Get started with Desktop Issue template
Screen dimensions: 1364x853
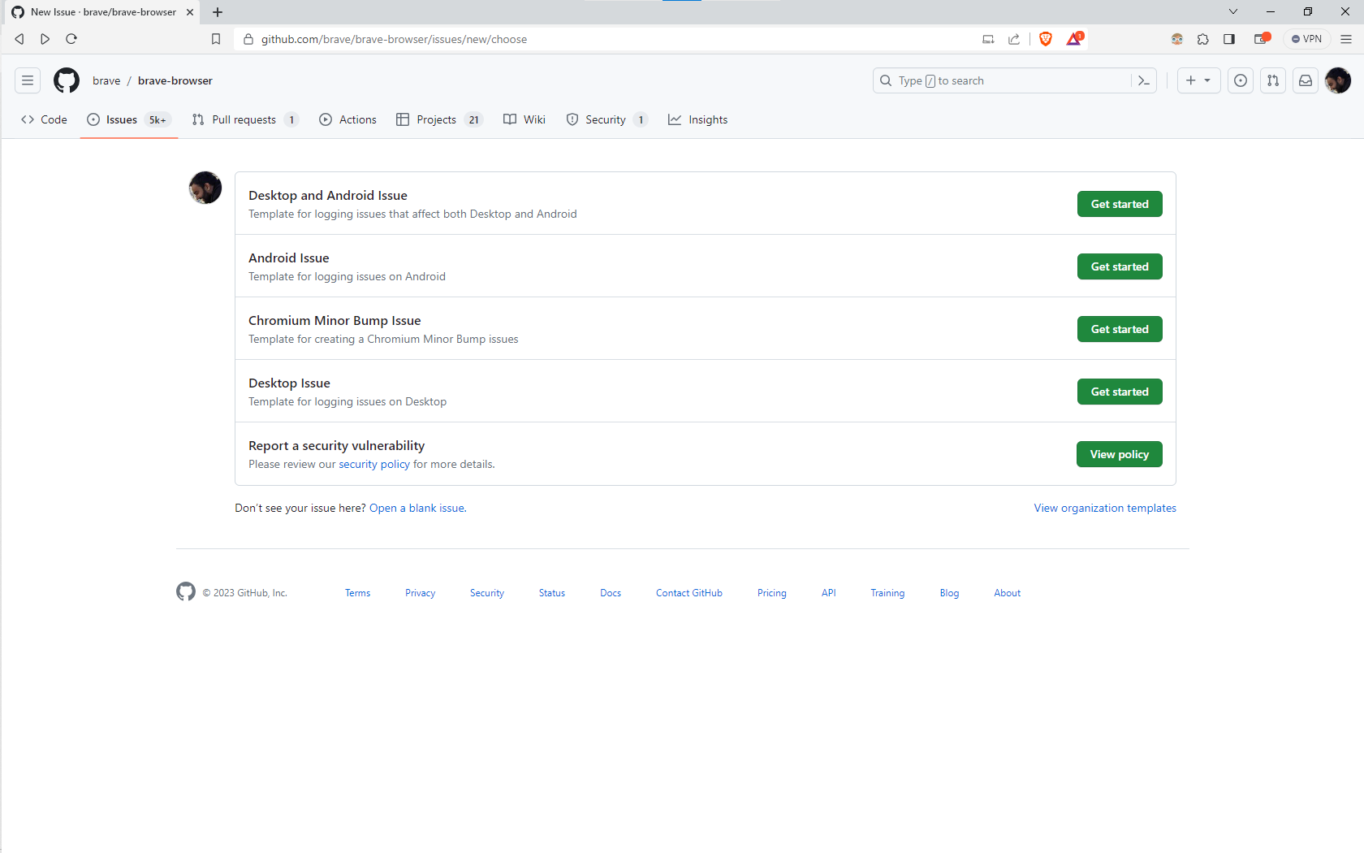[1120, 392]
